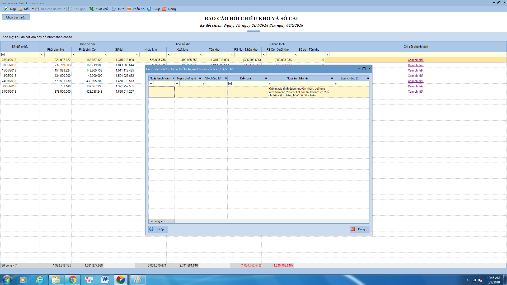Click the Đóng button in the dialog
Screen dimensions: 507x285
point(359,229)
